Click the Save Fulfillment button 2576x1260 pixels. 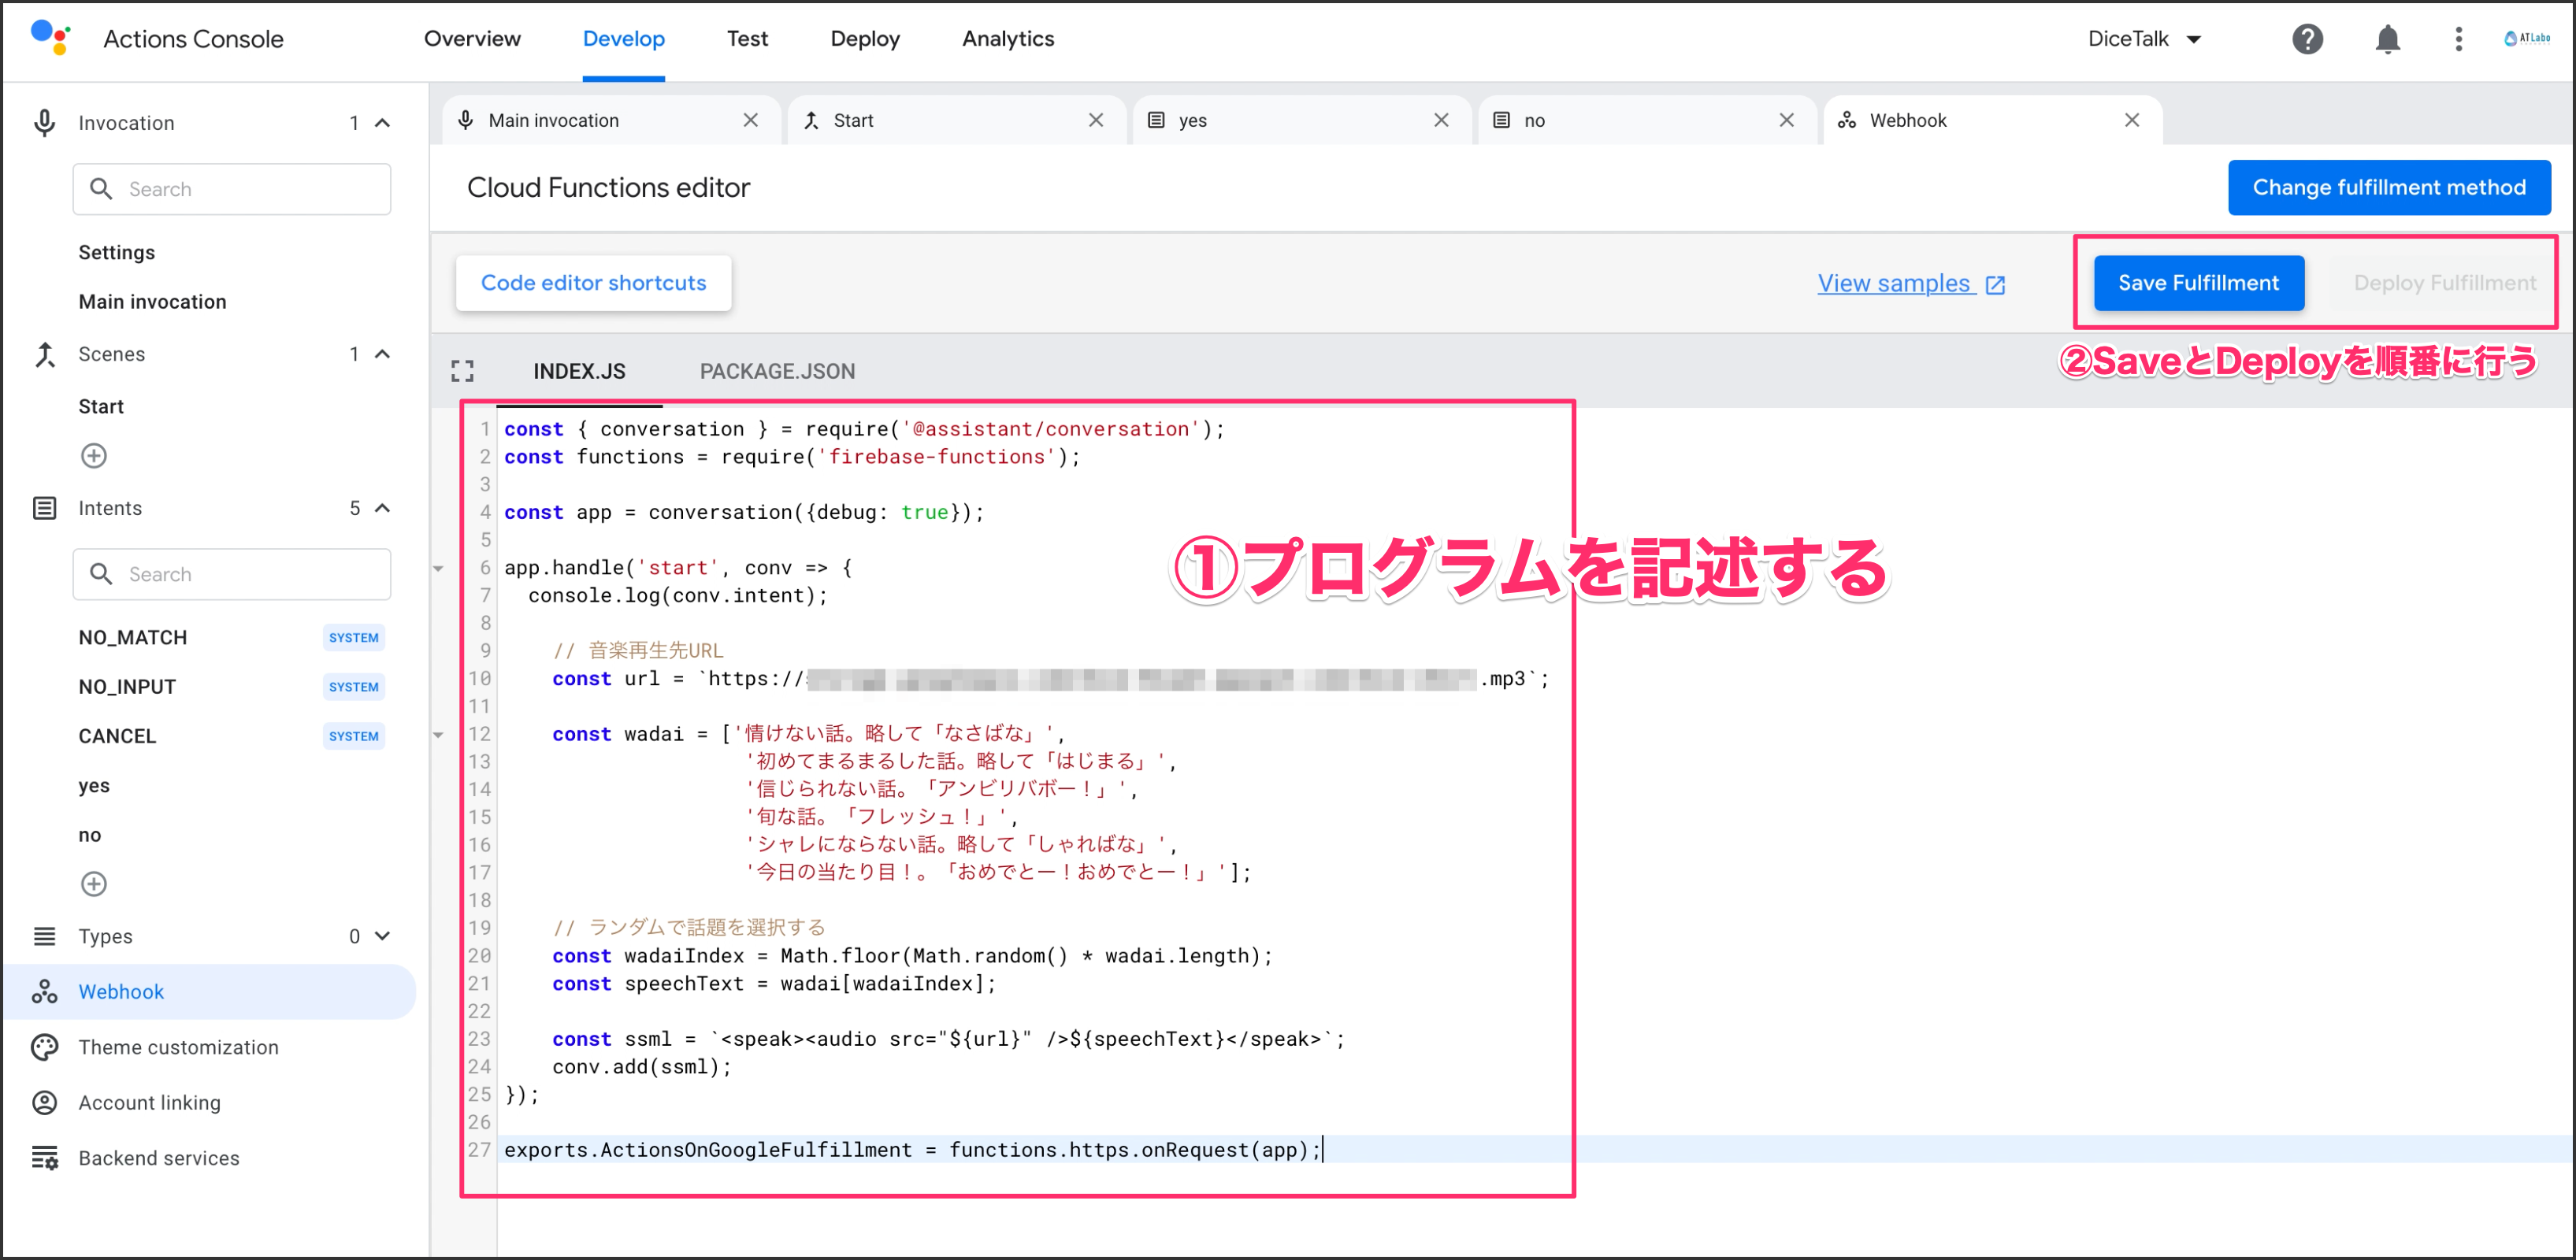click(2198, 283)
